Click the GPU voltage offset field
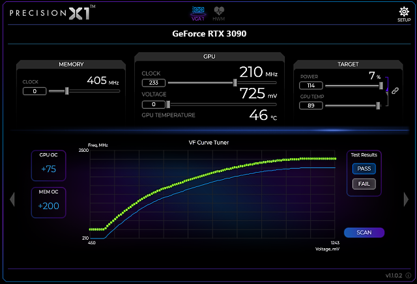Viewport: 417px width, 284px height. tap(154, 104)
